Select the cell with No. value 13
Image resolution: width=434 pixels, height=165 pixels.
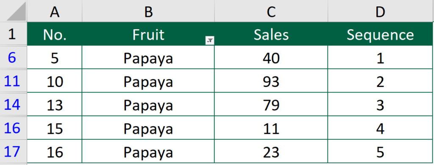click(55, 105)
